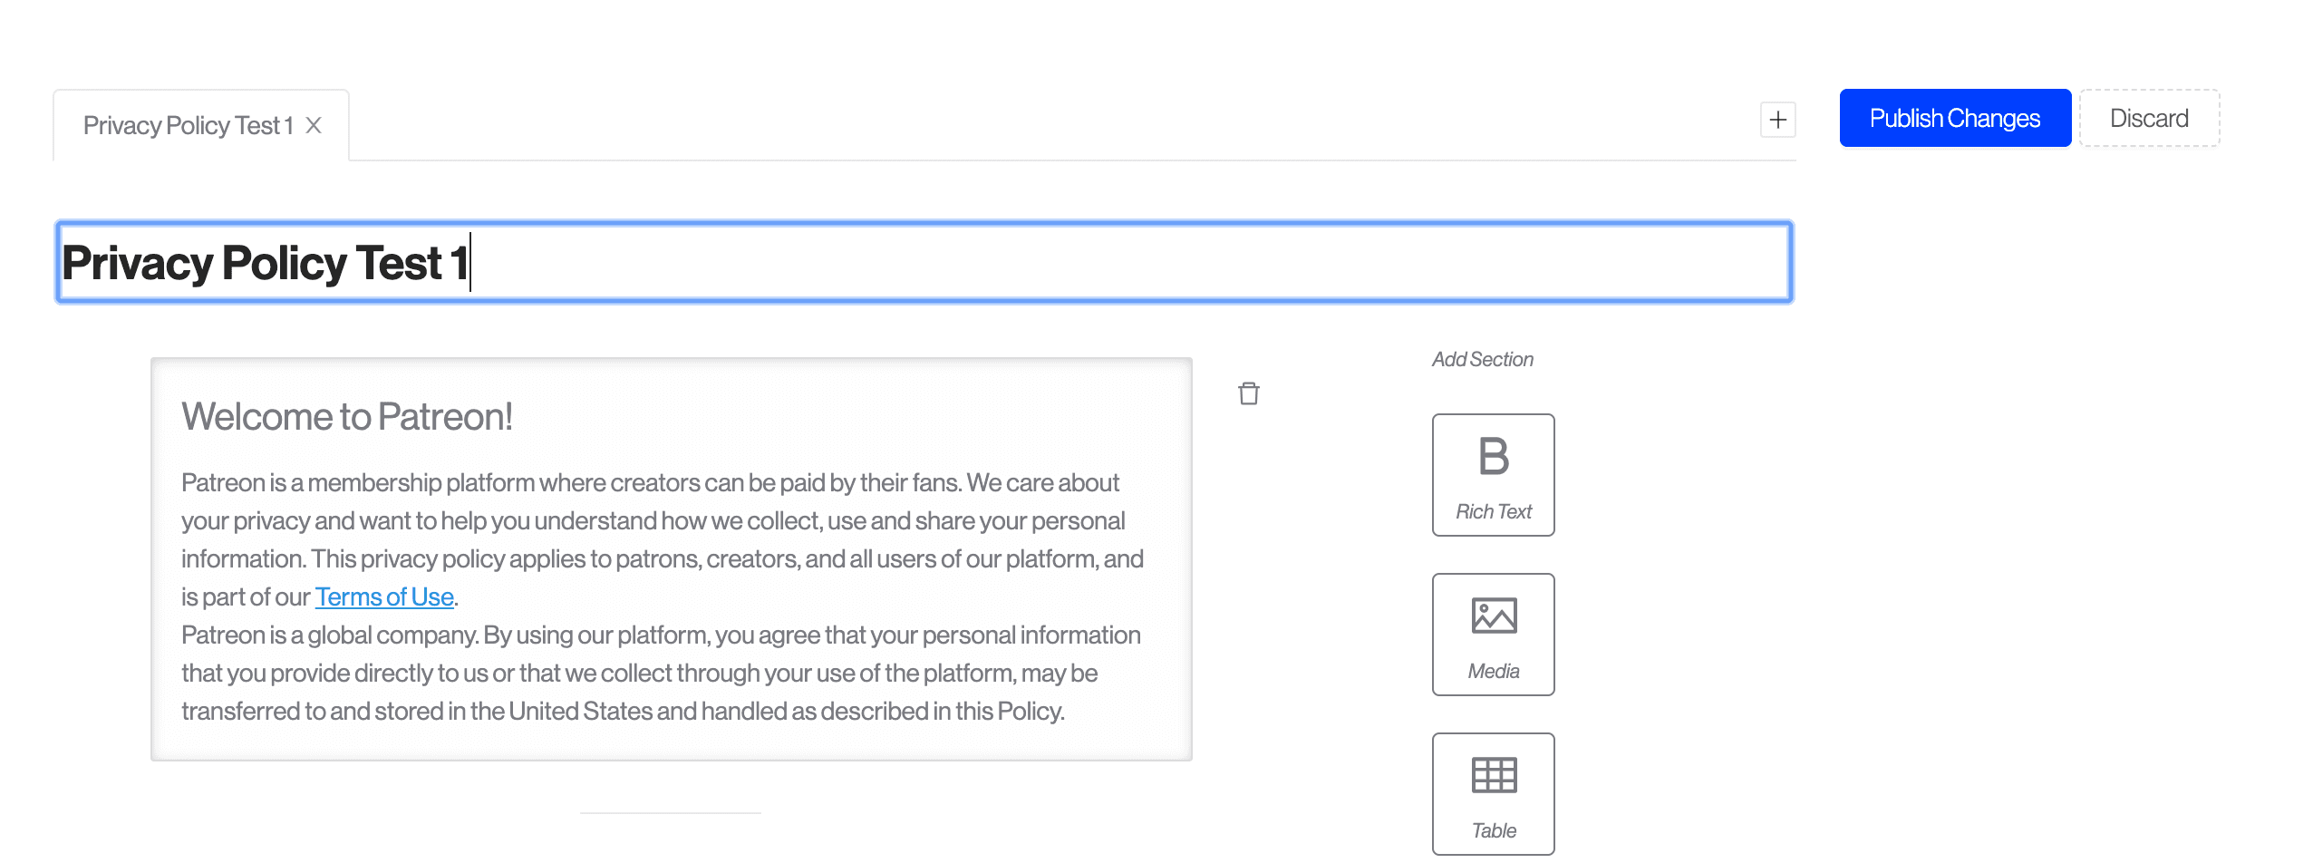The height and width of the screenshot is (863, 2313).
Task: Click the paragraph starting 'Patreon is a global company'
Action: tap(660, 673)
